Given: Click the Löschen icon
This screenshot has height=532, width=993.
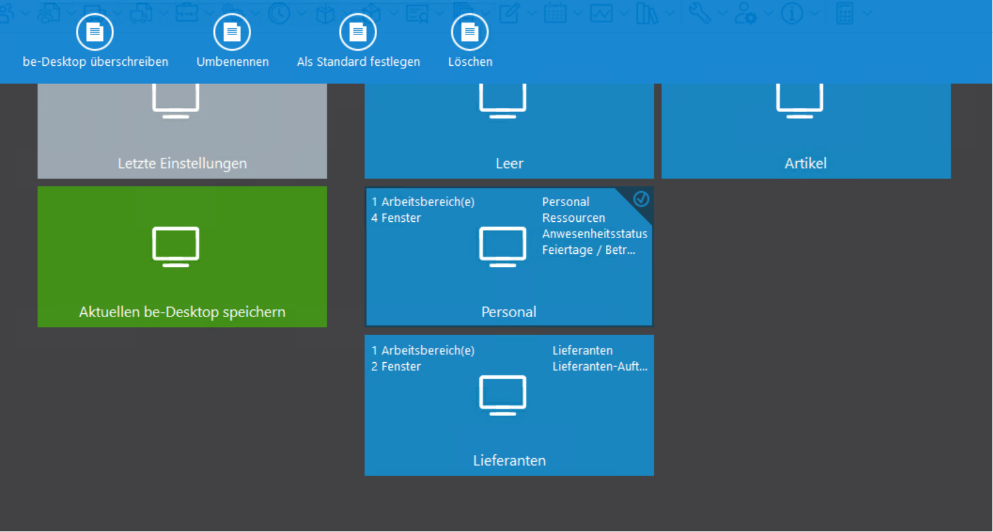Looking at the screenshot, I should click(x=469, y=33).
